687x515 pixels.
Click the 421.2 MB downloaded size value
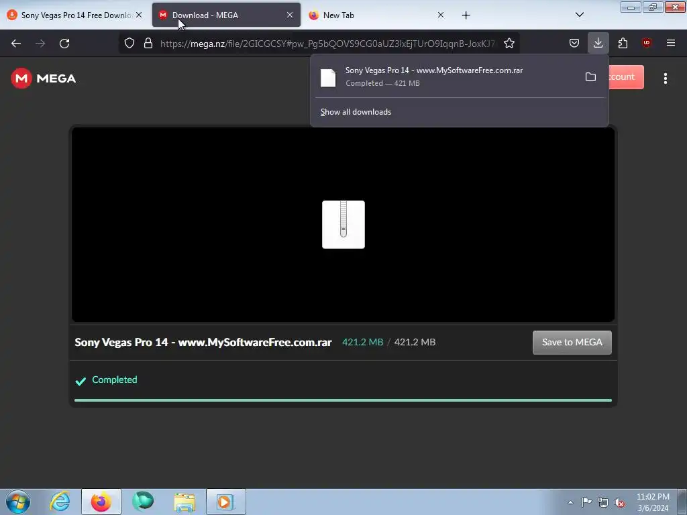[362, 343]
